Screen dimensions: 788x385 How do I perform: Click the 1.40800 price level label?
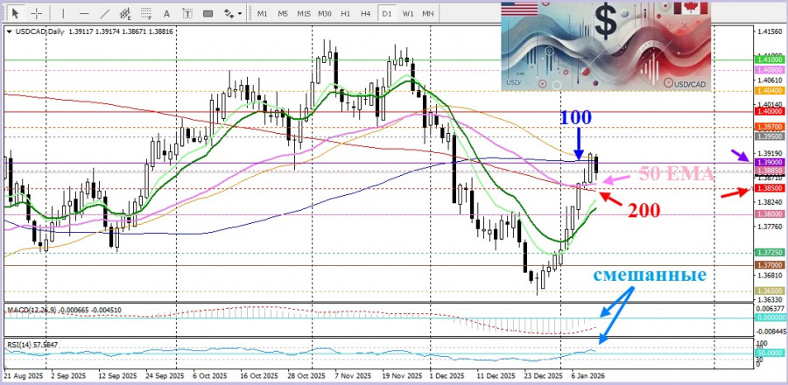[x=770, y=70]
